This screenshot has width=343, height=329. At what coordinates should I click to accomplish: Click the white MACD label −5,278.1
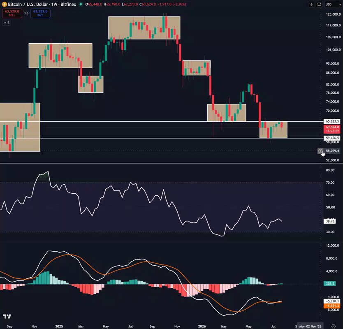[x=332, y=301]
